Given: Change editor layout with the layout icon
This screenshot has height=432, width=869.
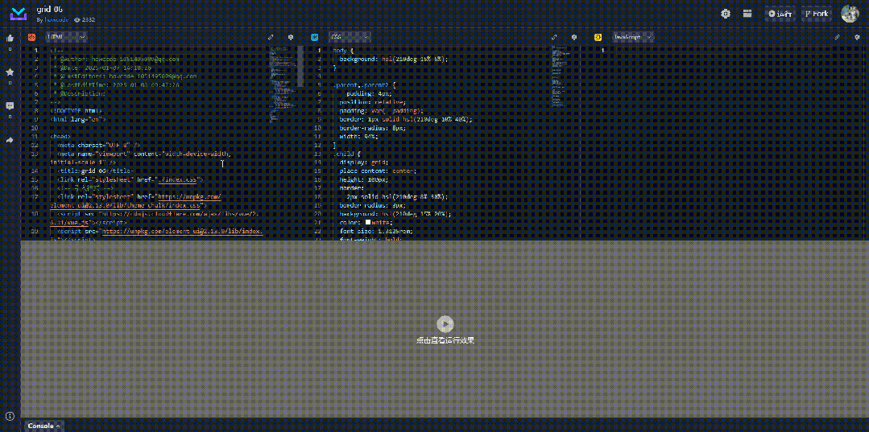Looking at the screenshot, I should pyautogui.click(x=747, y=14).
